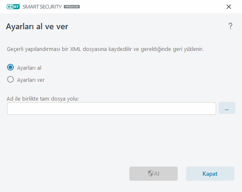Click the 'Al' import button
Image resolution: width=242 pixels, height=192 pixels.
(x=154, y=174)
